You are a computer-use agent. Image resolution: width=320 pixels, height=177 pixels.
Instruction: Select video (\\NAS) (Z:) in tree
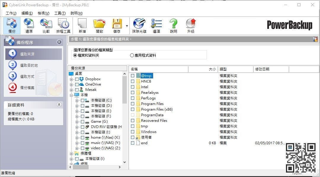click(x=105, y=148)
